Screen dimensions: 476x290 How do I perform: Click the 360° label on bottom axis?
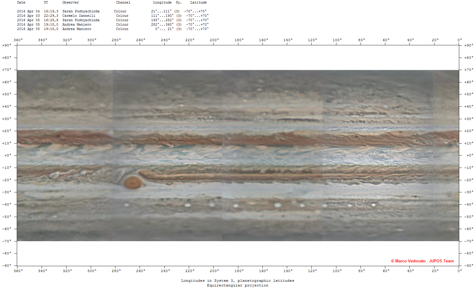pos(18,271)
